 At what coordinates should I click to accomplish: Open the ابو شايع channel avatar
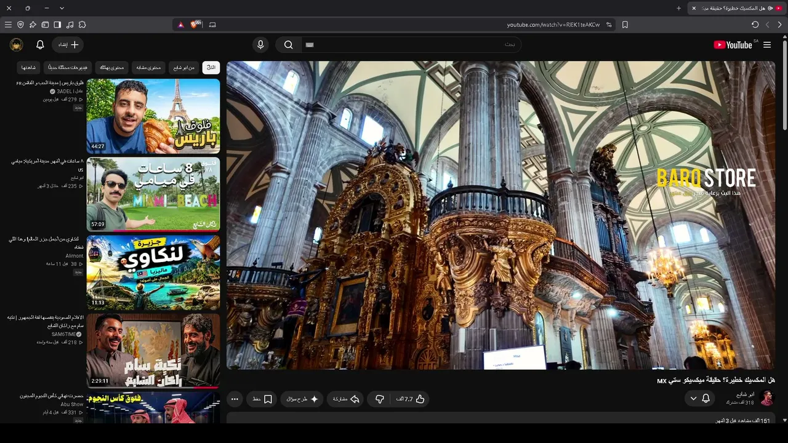[767, 398]
